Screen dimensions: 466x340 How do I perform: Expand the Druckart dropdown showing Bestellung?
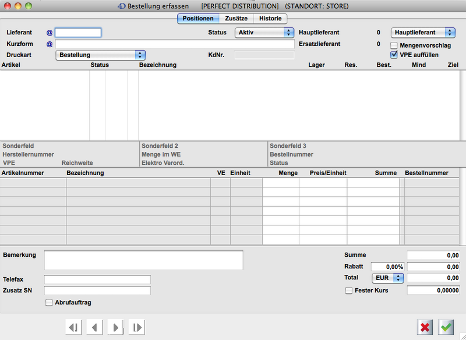100,55
